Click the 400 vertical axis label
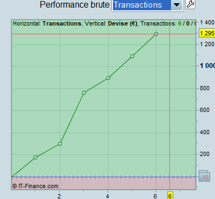215x199 pixels. pyautogui.click(x=205, y=132)
